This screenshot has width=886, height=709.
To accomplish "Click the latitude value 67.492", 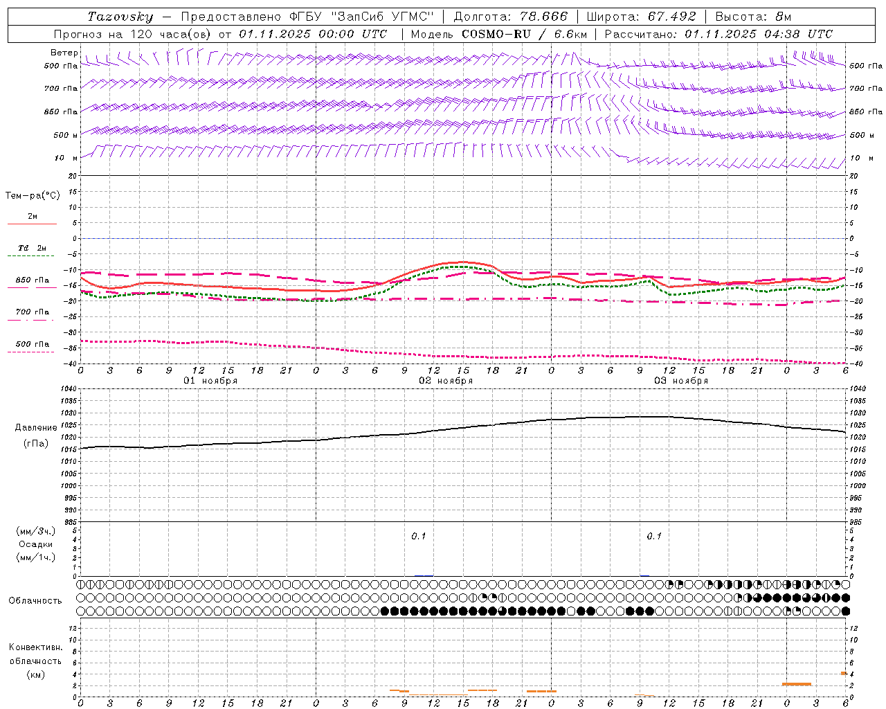I will (672, 17).
